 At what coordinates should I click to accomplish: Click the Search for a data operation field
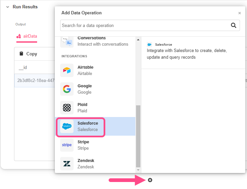tap(150, 25)
